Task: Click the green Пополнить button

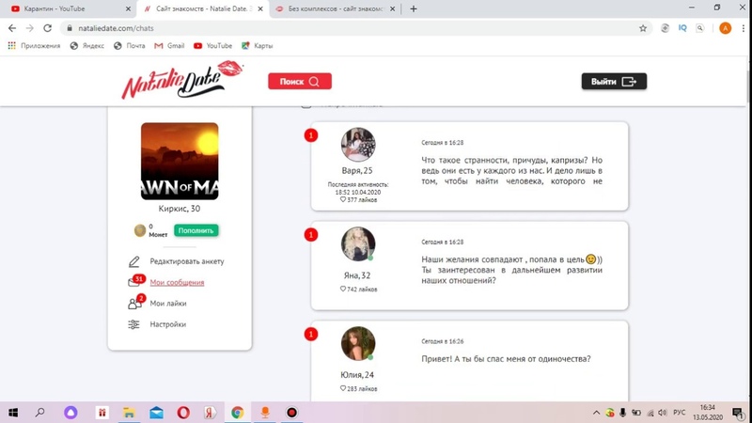Action: (196, 230)
